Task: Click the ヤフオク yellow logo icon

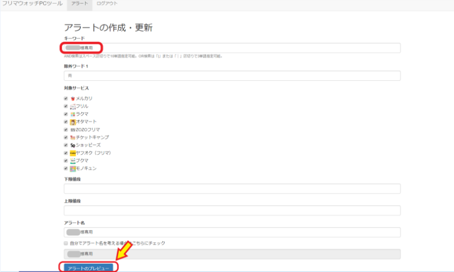Action: tap(73, 153)
